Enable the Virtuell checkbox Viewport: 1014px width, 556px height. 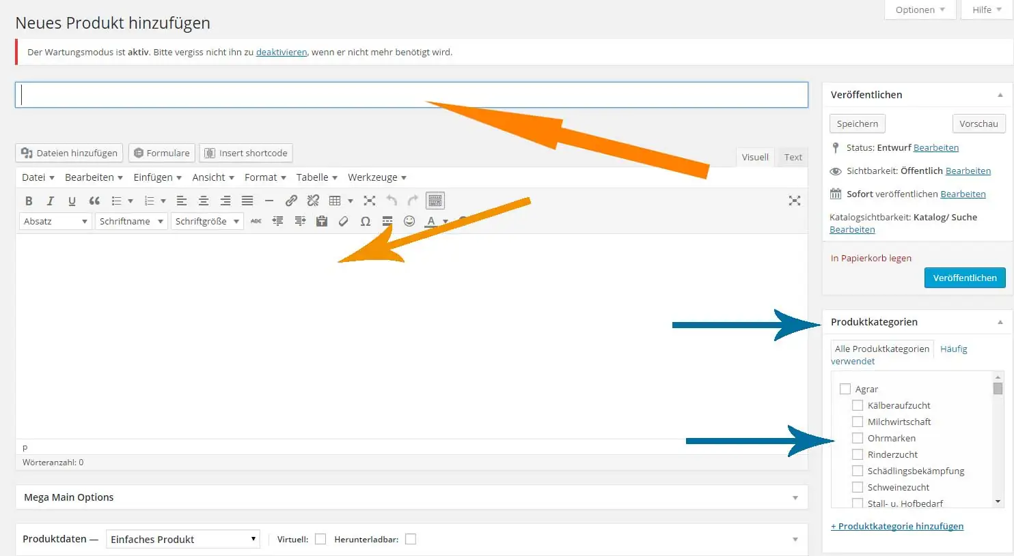click(320, 539)
